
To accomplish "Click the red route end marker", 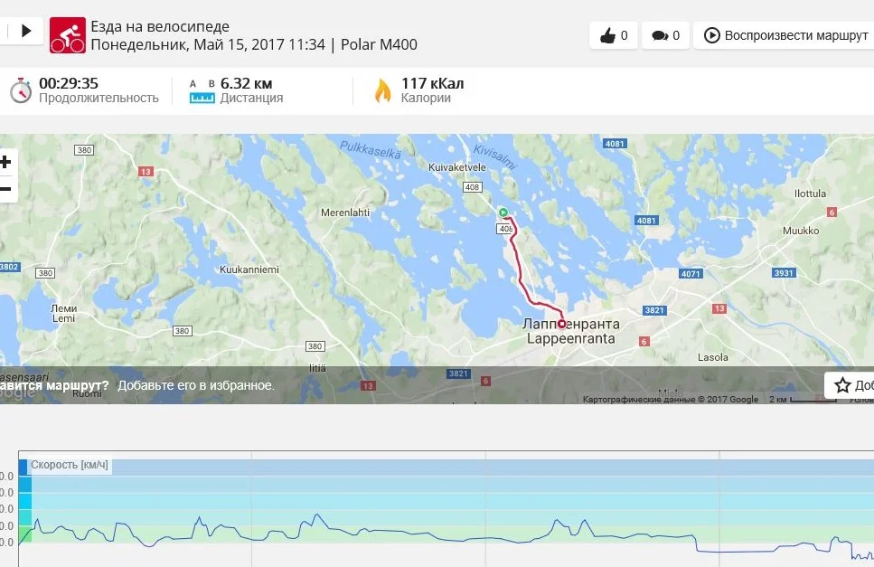I will pos(561,324).
